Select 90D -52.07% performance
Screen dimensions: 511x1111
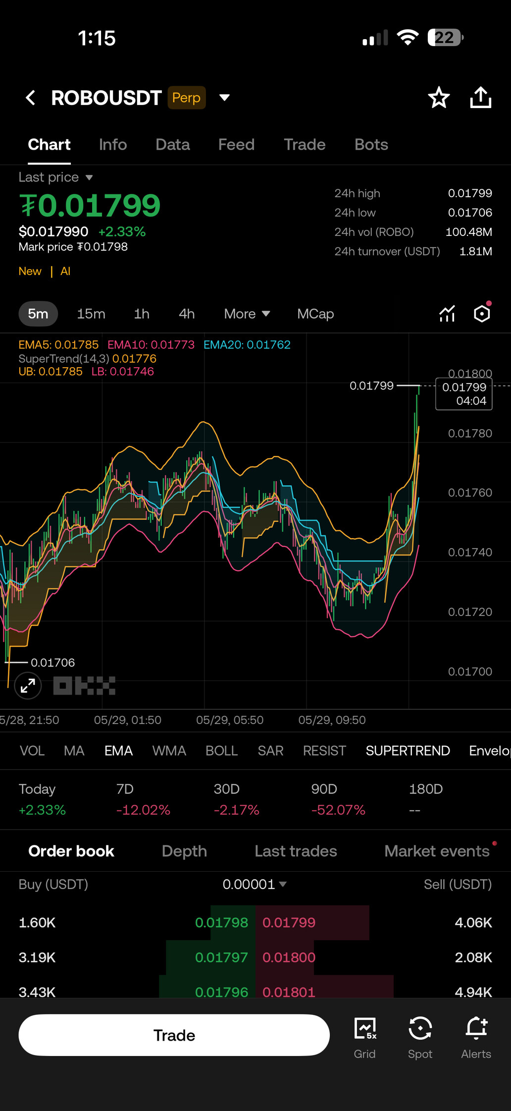[x=338, y=799]
